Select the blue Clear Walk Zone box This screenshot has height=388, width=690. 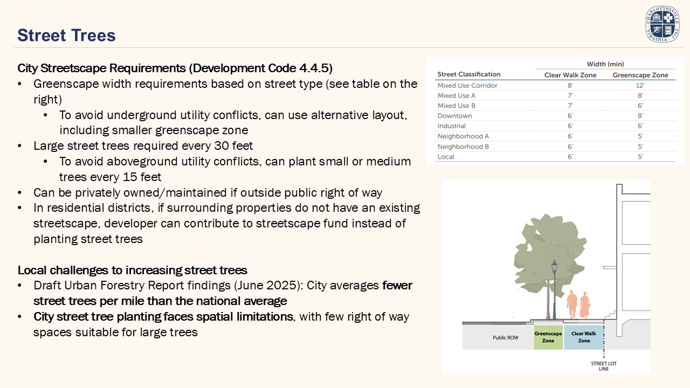coord(584,337)
